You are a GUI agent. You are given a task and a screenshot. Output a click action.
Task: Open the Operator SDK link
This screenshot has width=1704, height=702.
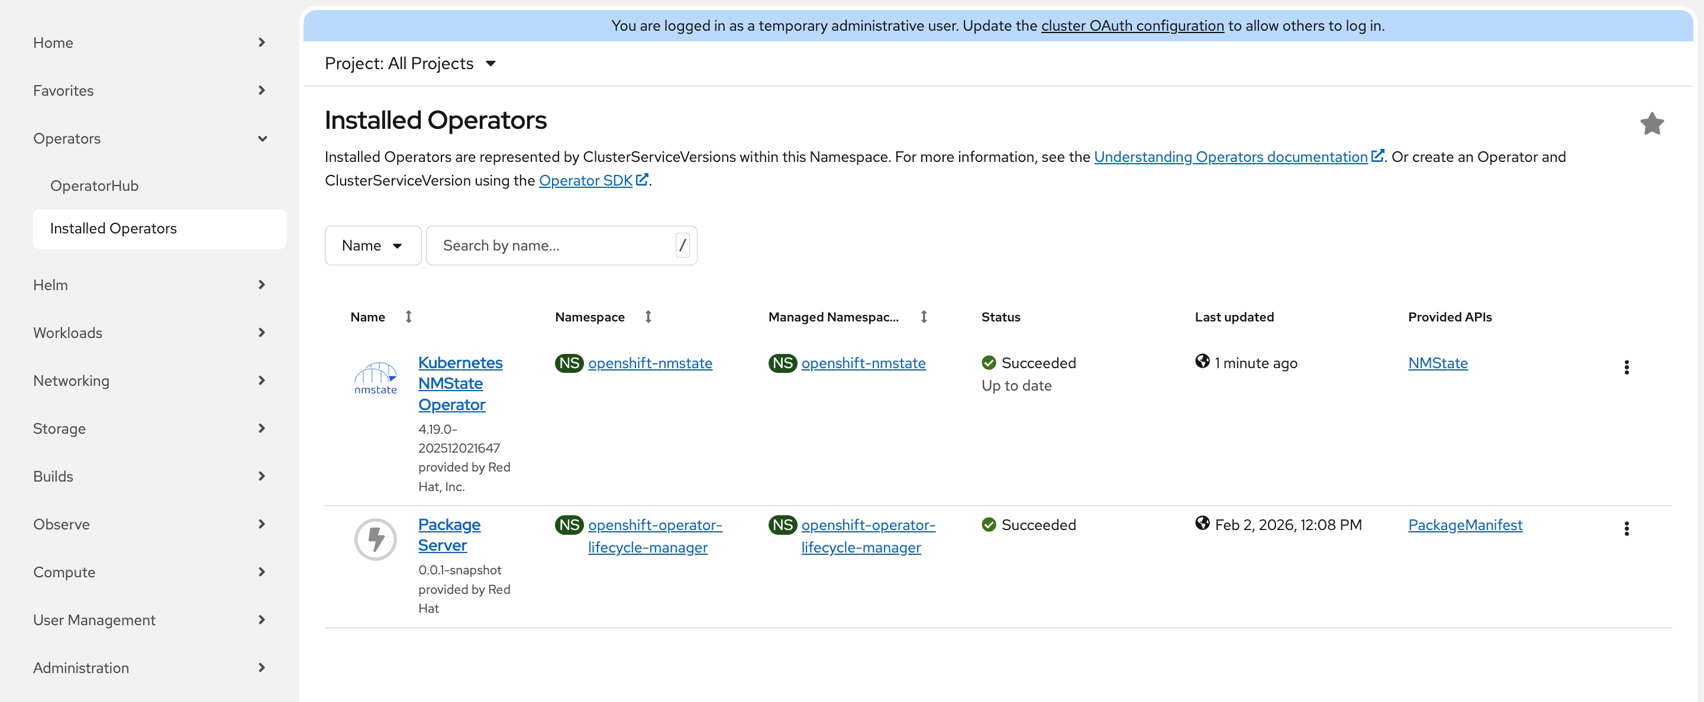(585, 180)
